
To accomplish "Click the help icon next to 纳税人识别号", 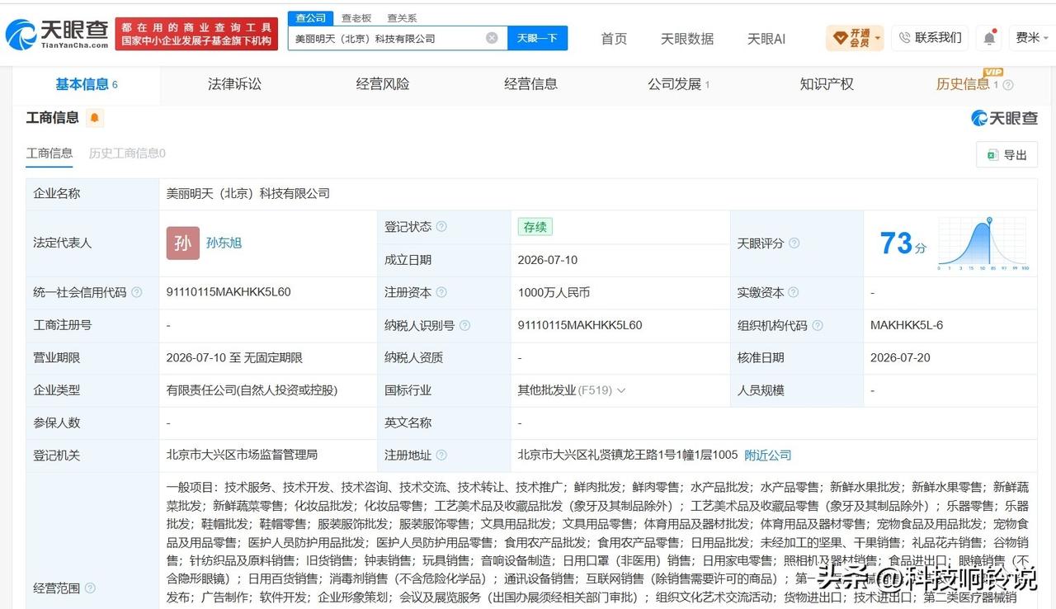I will 465,325.
